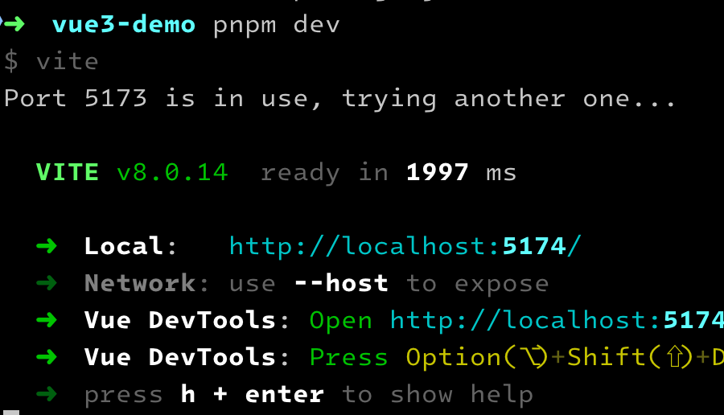Image resolution: width=724 pixels, height=415 pixels.
Task: Click the 'ready in' text
Action: (325, 174)
